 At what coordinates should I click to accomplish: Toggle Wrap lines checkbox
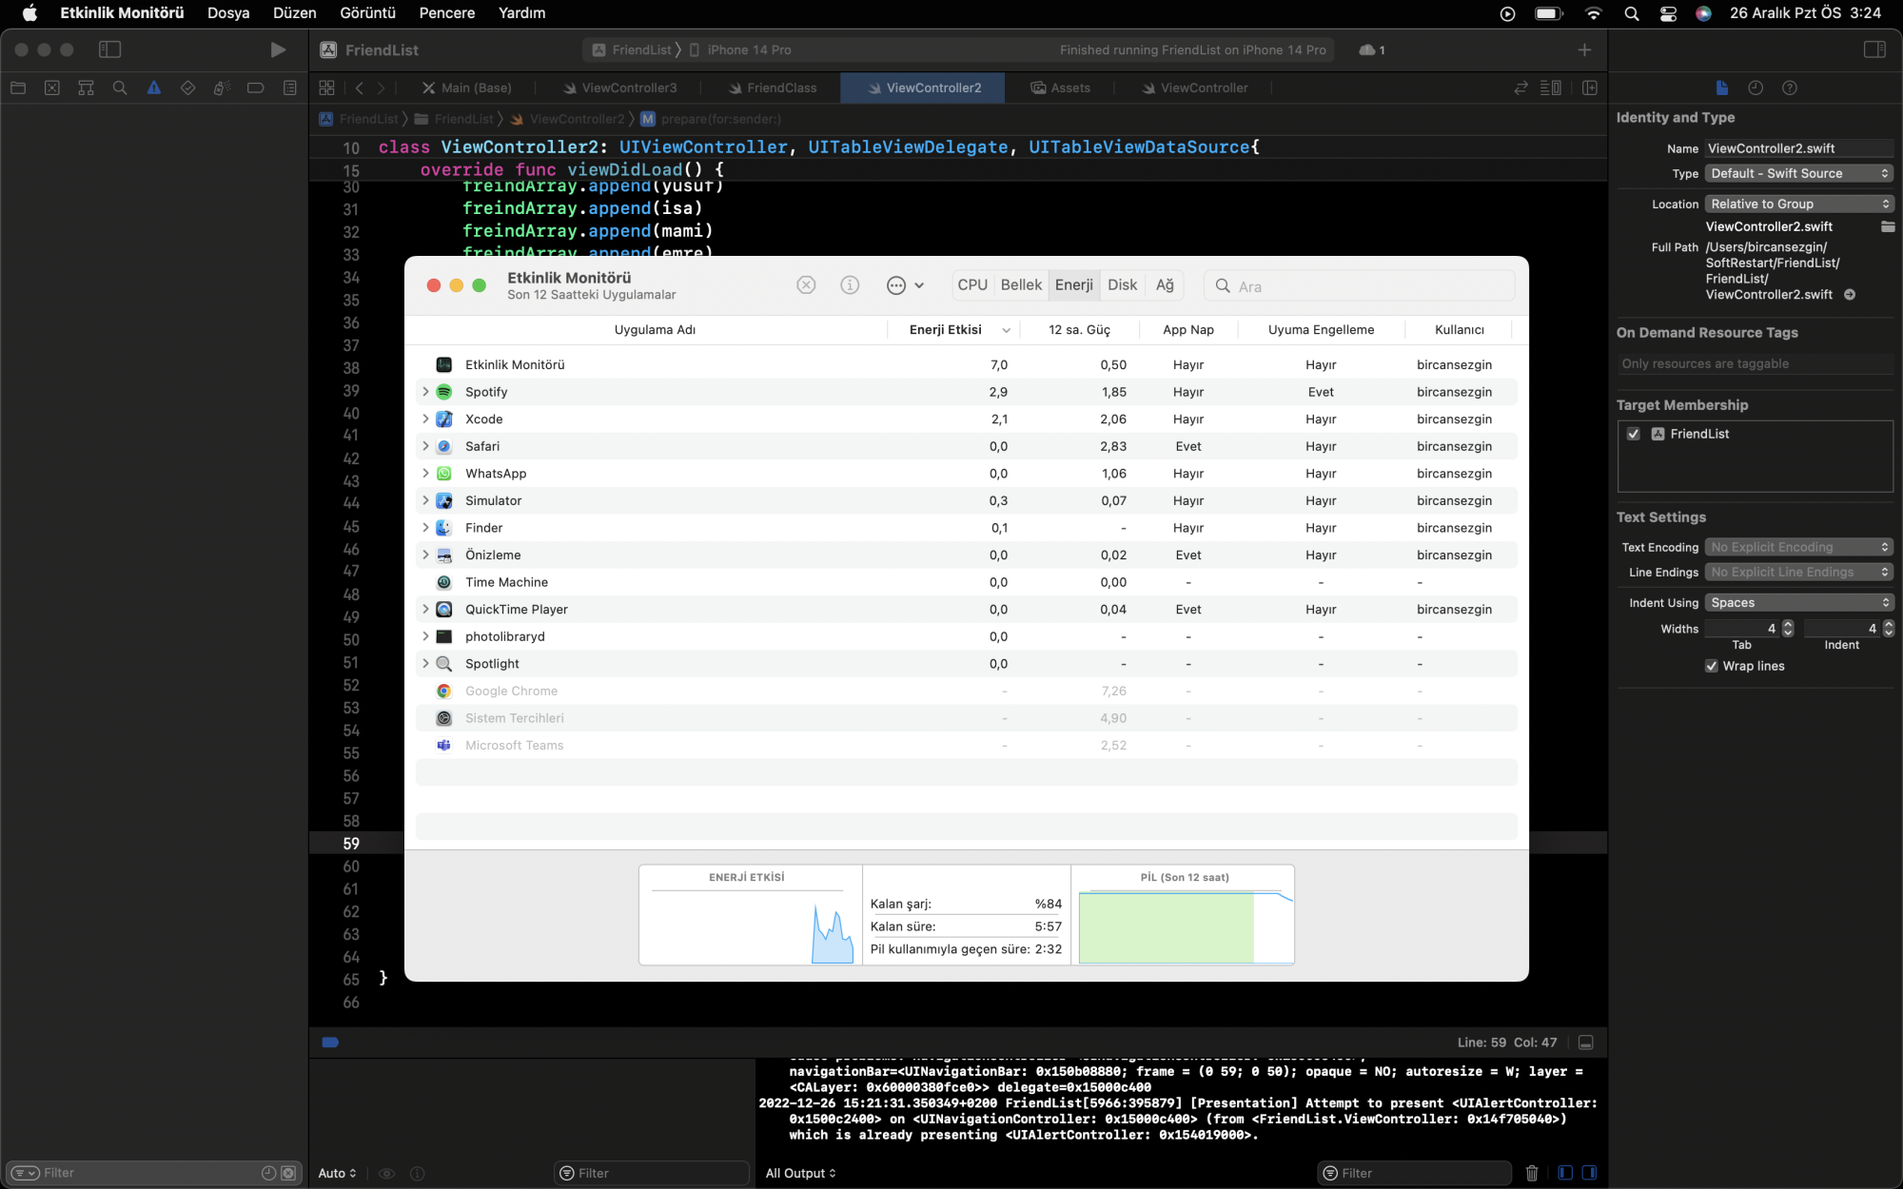pyautogui.click(x=1711, y=666)
